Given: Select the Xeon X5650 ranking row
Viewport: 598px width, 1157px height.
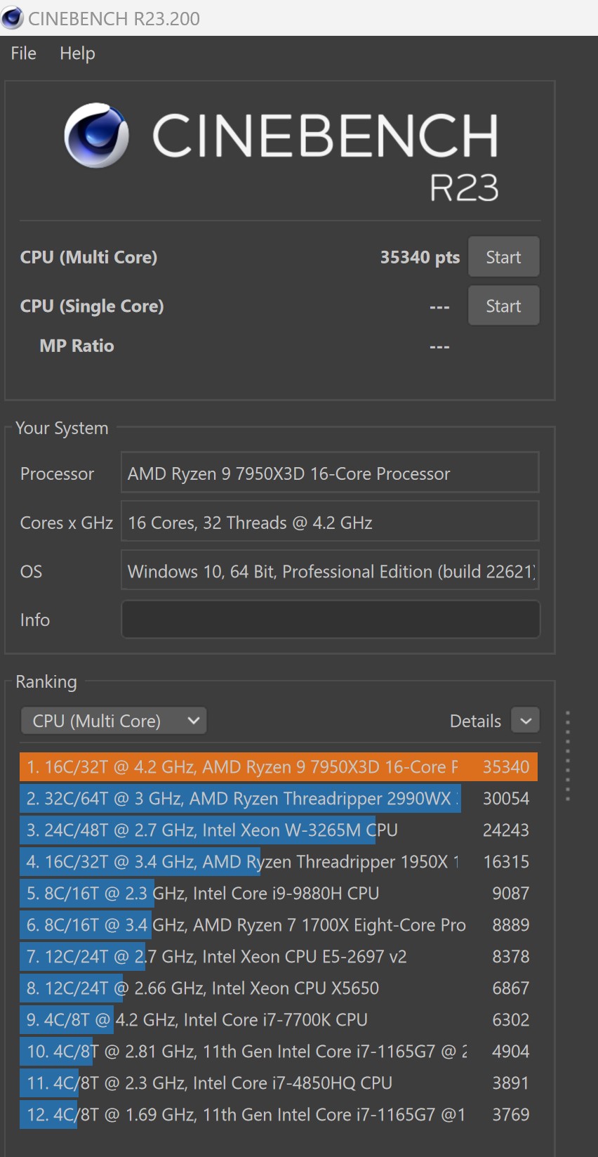Looking at the screenshot, I should click(279, 988).
